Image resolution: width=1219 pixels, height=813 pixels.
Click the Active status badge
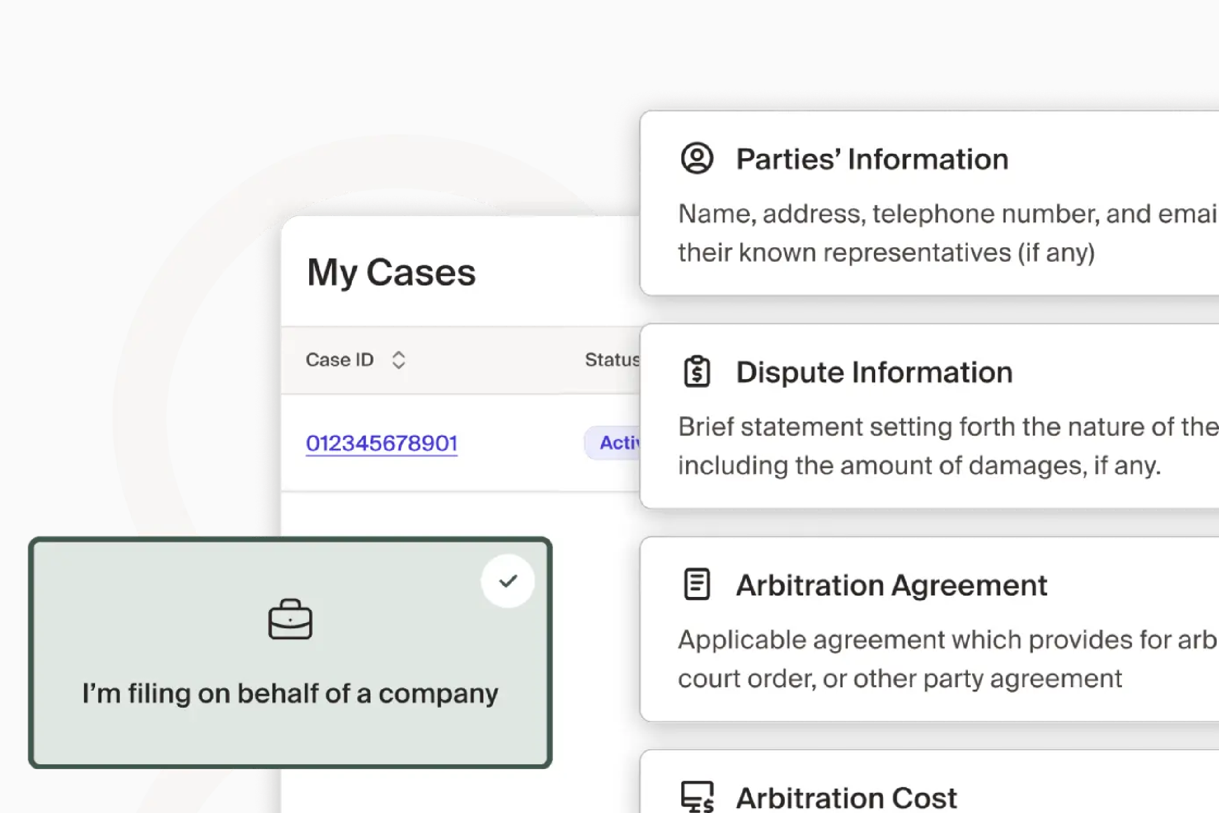(x=617, y=443)
